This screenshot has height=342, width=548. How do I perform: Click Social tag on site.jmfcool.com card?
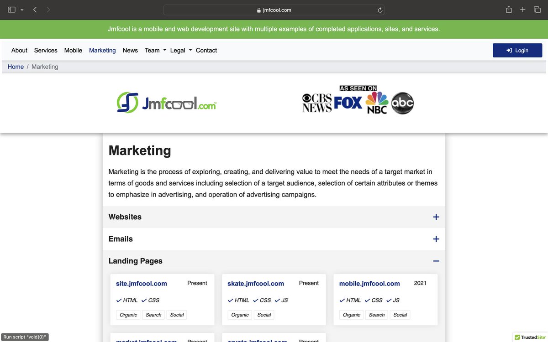point(177,315)
